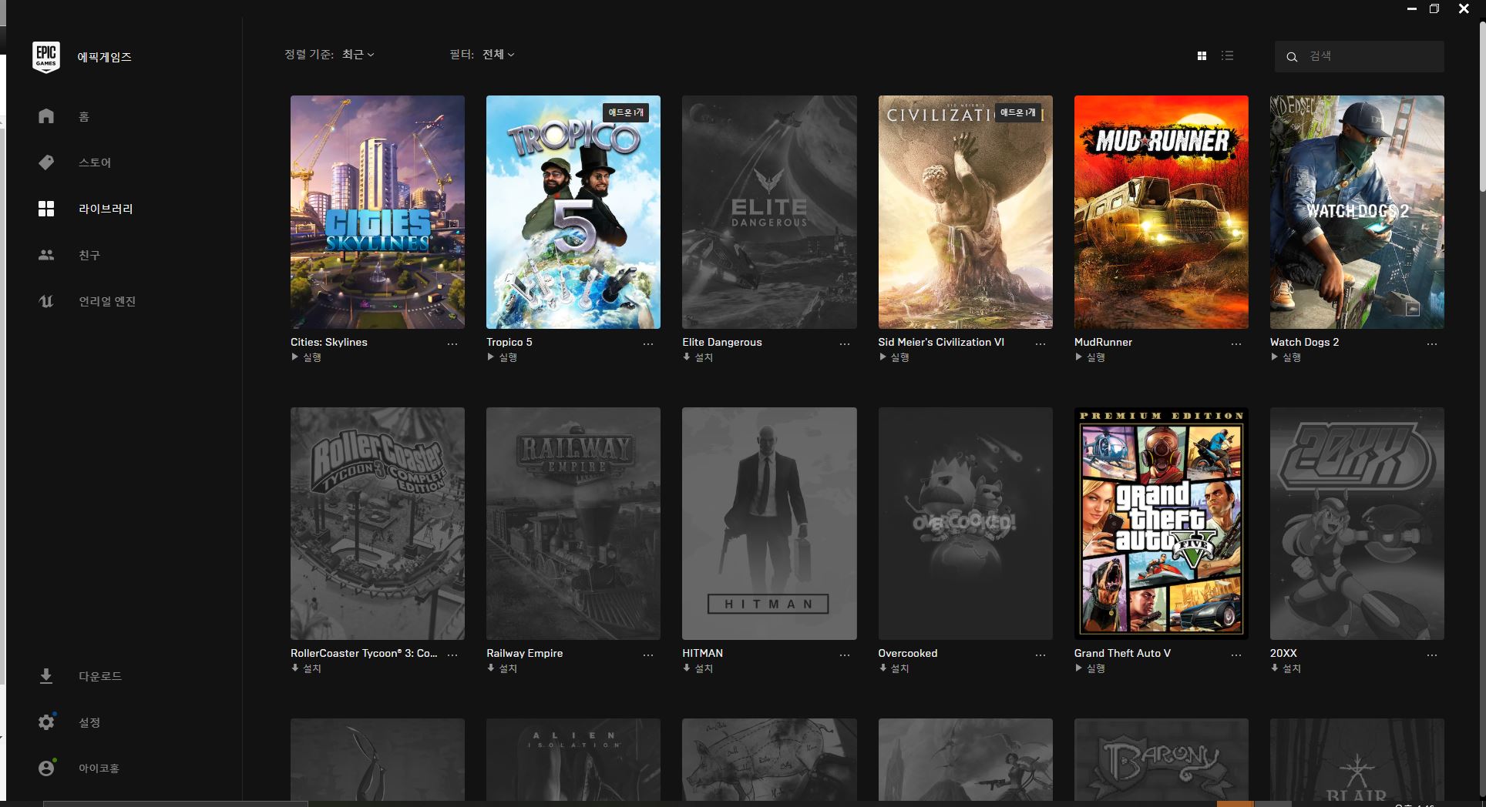Open the Downloads (다운로드) icon
1486x807 pixels.
pos(46,676)
